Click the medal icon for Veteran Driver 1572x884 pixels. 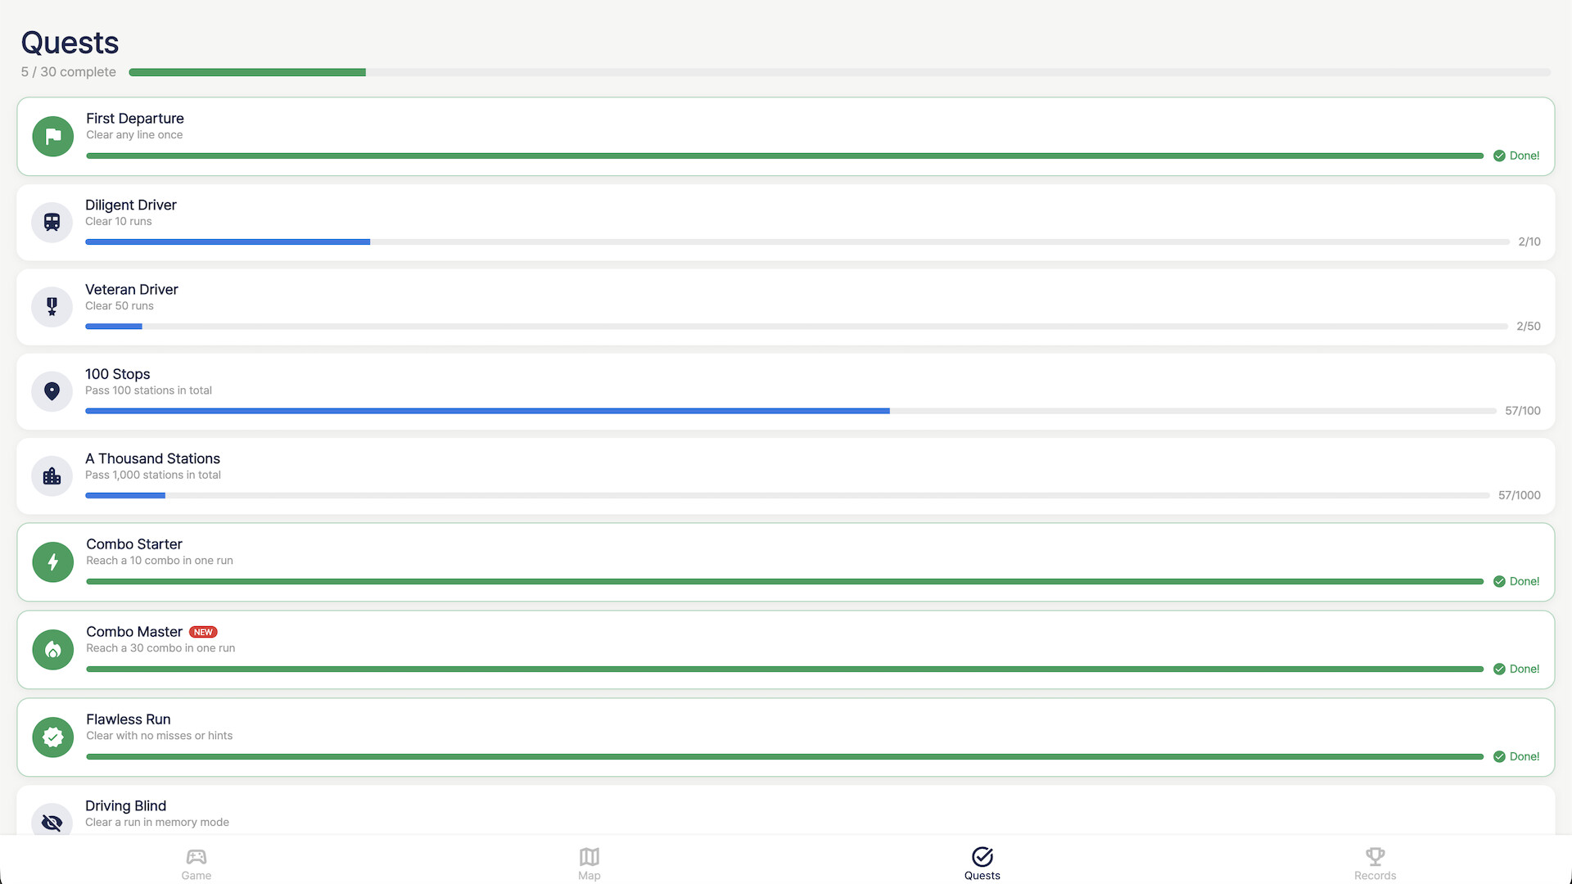tap(52, 307)
